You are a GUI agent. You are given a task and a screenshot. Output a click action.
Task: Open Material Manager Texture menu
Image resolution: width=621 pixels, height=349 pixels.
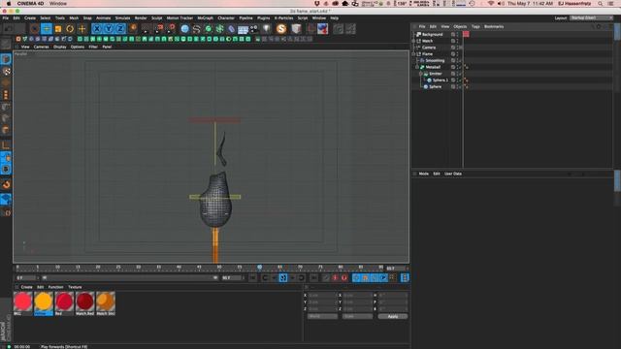[x=75, y=287]
